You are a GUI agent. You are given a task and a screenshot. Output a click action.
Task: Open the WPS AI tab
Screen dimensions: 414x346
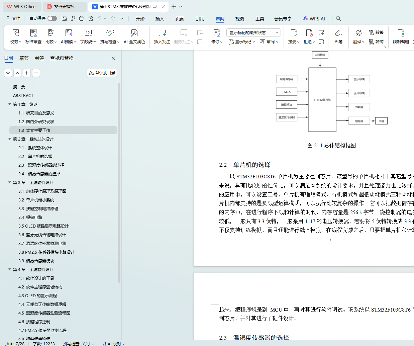[x=314, y=19]
